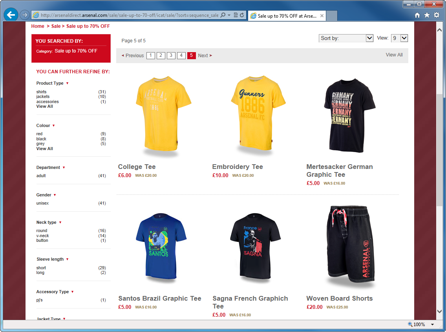The height and width of the screenshot is (332, 446).
Task: Open the Favorites star icon
Action: pos(427,15)
